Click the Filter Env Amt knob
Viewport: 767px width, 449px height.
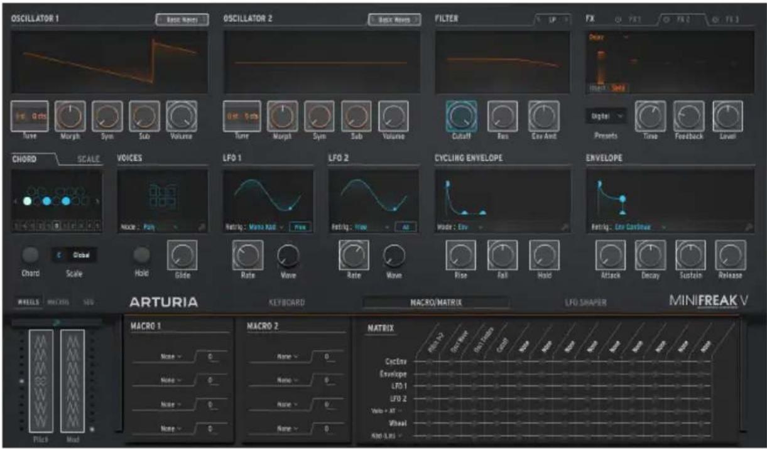point(543,116)
